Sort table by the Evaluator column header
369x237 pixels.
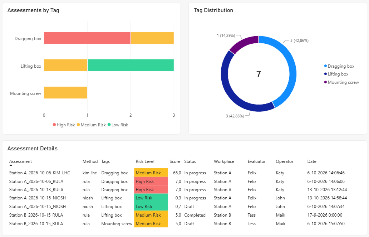pyautogui.click(x=256, y=161)
